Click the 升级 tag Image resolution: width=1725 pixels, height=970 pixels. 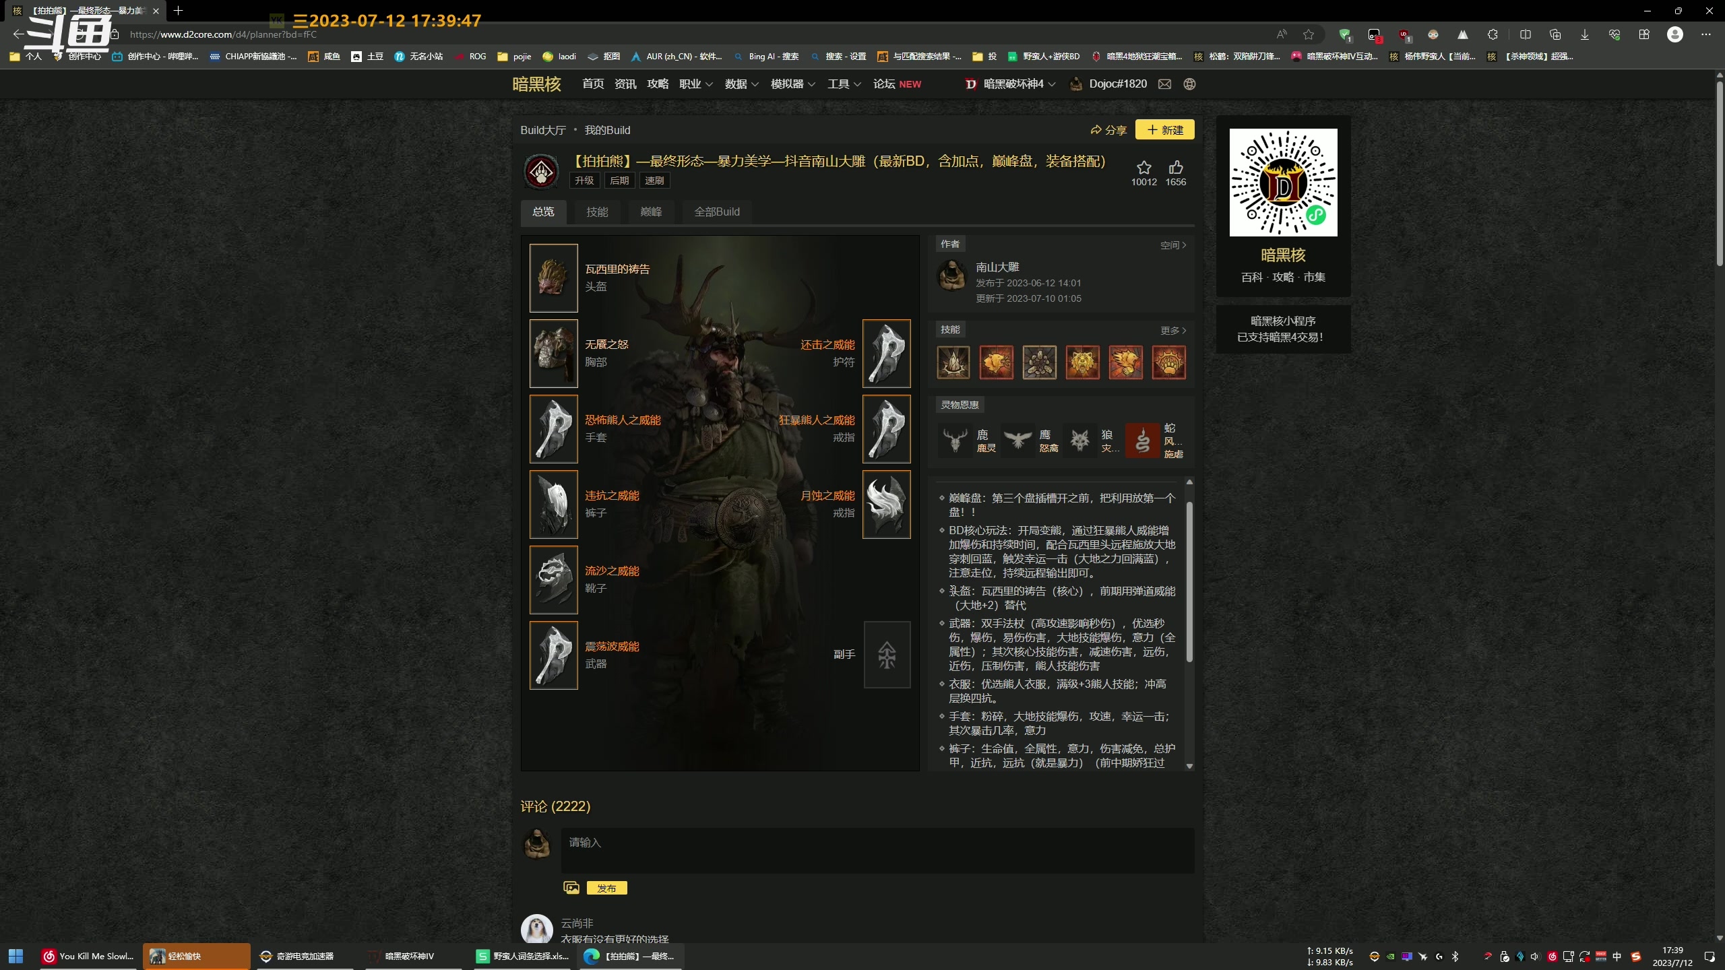pyautogui.click(x=584, y=181)
